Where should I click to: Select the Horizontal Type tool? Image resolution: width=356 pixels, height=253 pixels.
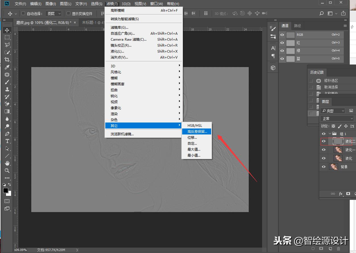click(x=7, y=141)
